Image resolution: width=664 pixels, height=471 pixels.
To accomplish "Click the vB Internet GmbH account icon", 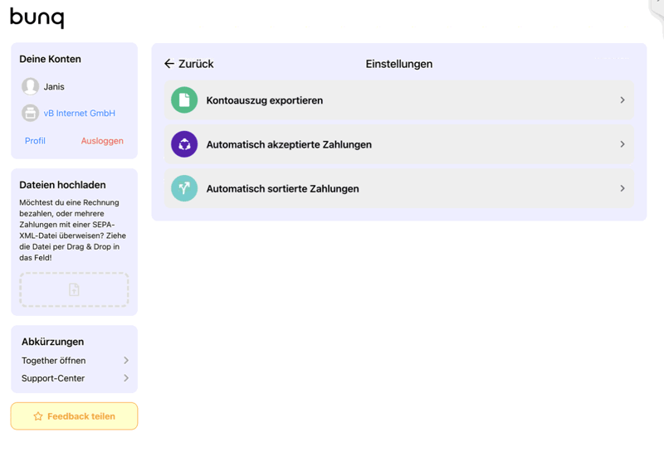I will [31, 113].
